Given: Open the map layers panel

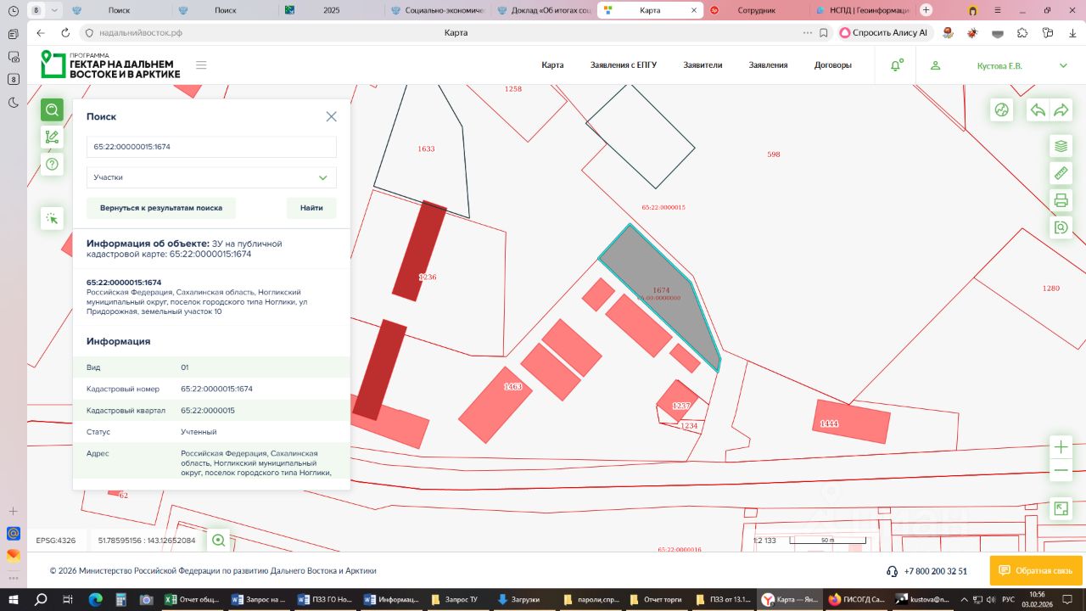Looking at the screenshot, I should coord(1061,146).
